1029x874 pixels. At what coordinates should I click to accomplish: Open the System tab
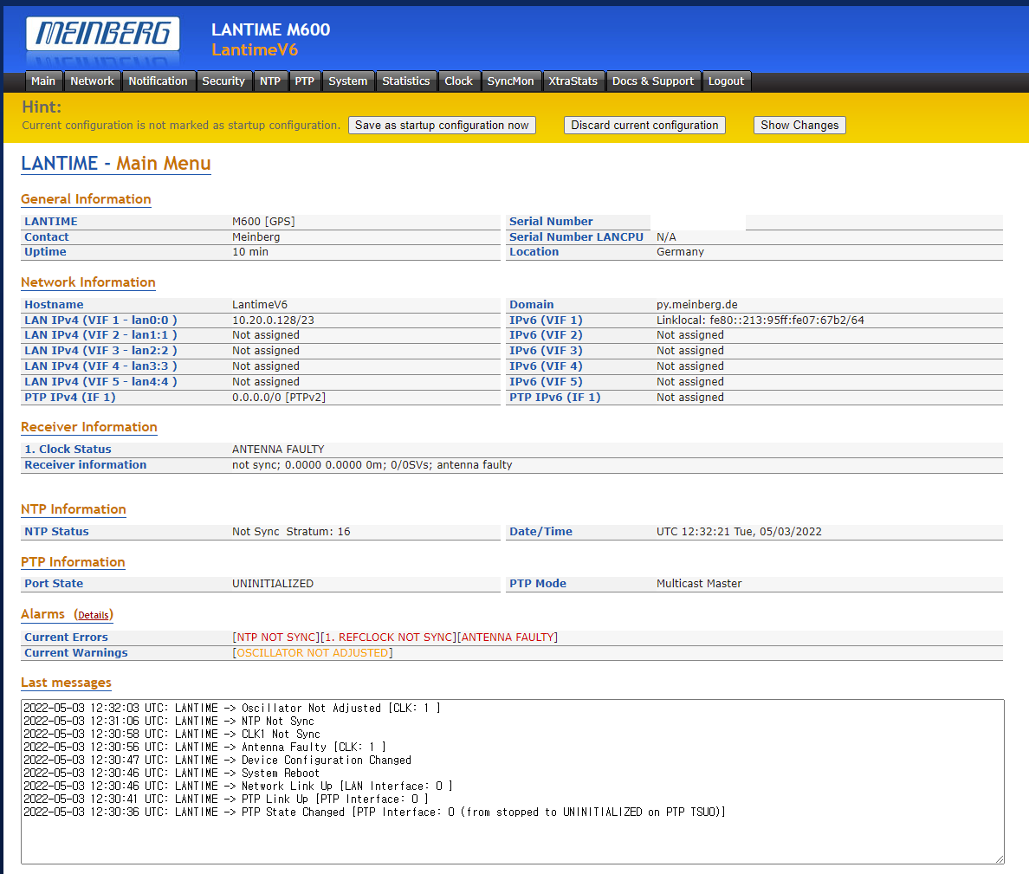click(348, 81)
